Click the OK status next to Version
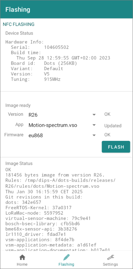The height and width of the screenshot is (269, 133). 107,114
